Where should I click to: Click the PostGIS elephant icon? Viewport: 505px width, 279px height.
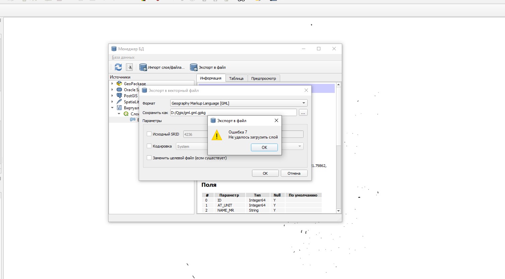[x=119, y=96]
